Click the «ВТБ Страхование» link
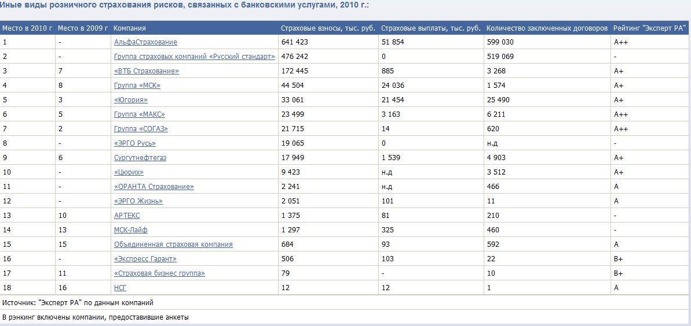The width and height of the screenshot is (691, 326). pos(147,71)
